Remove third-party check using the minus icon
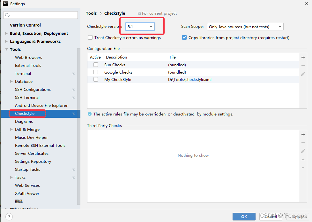Image resolution: width=312 pixels, height=222 pixels. [303, 143]
